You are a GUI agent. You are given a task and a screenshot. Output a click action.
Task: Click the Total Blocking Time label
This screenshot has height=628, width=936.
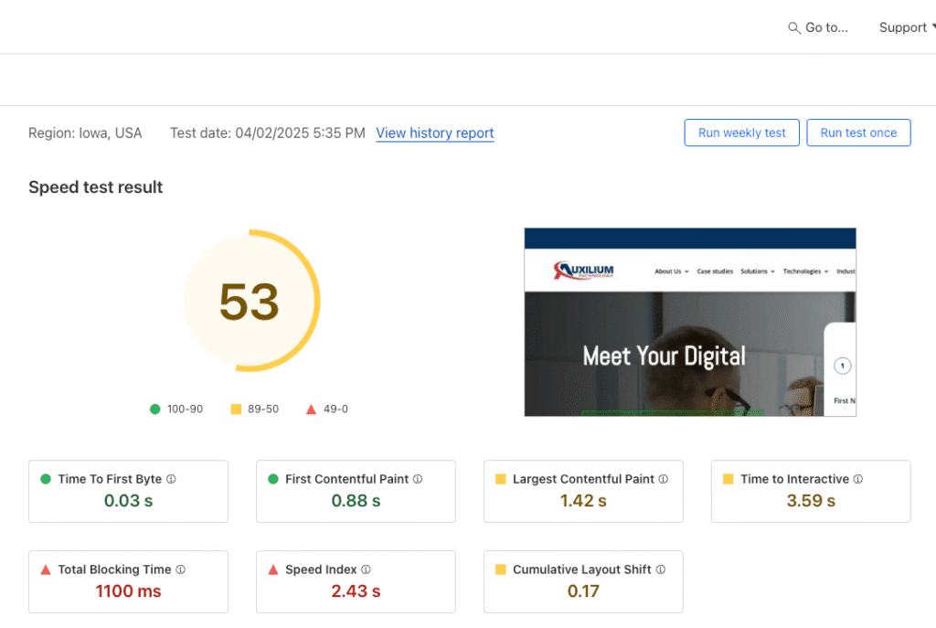pos(114,569)
